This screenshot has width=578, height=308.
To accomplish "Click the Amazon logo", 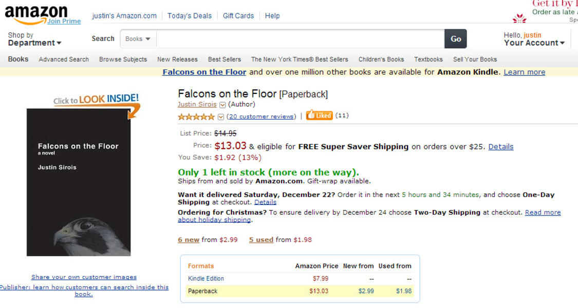I will (36, 15).
